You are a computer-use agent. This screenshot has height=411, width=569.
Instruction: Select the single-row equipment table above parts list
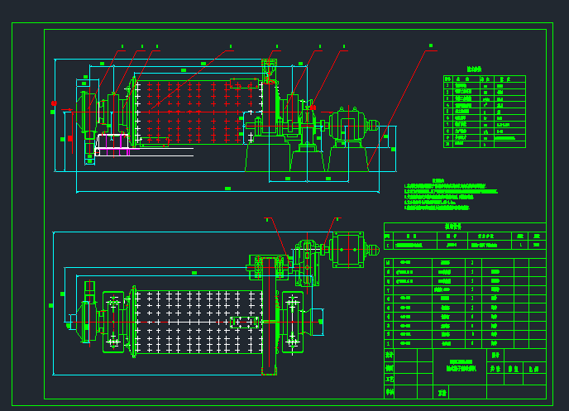point(465,237)
